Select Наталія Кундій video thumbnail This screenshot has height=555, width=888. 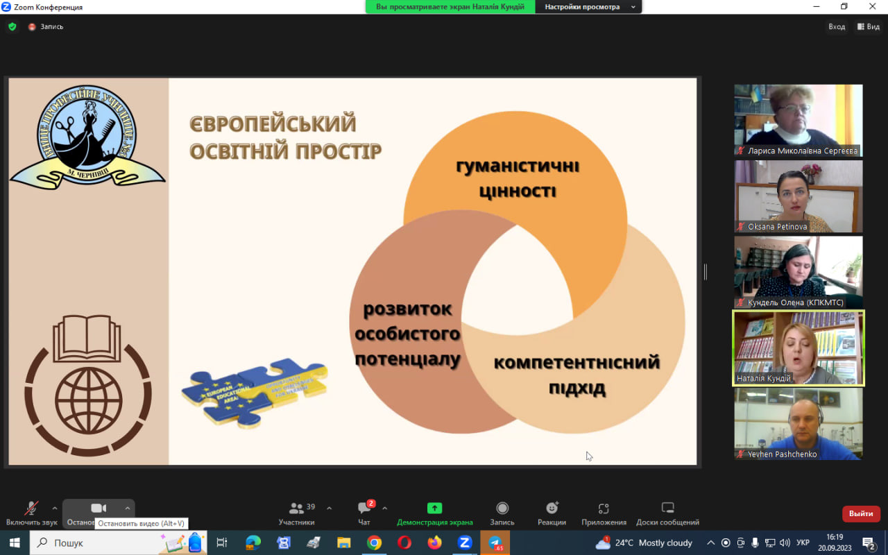tap(799, 348)
